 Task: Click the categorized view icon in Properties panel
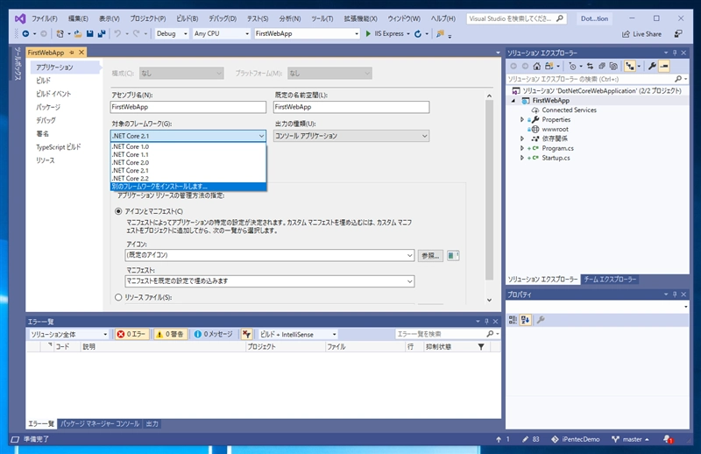513,320
